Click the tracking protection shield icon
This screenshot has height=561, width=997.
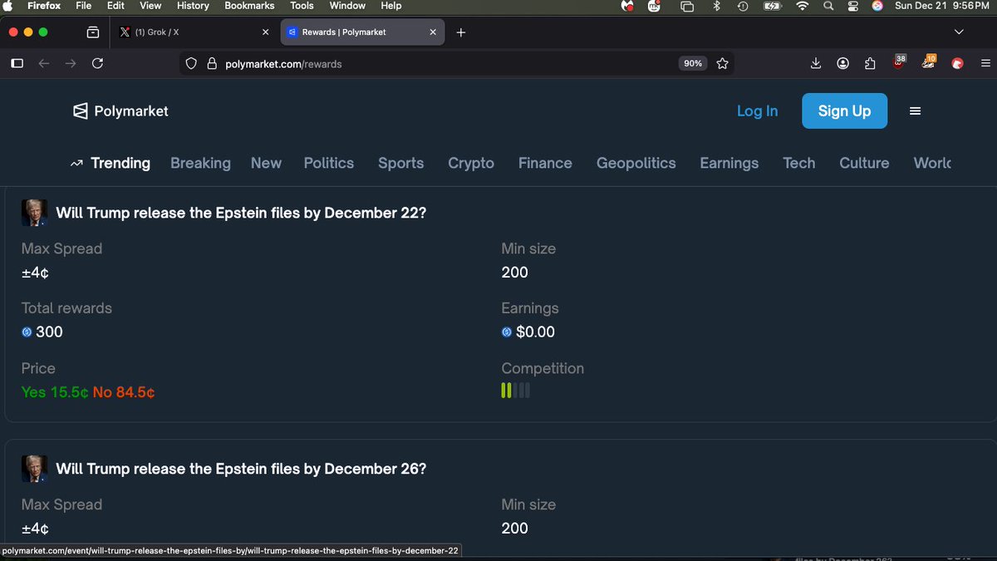click(x=191, y=63)
